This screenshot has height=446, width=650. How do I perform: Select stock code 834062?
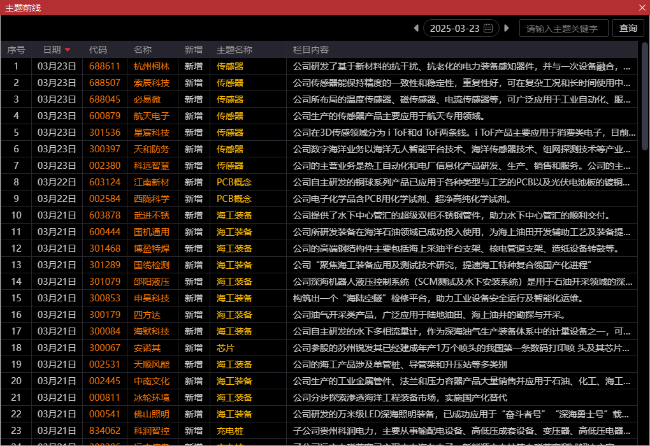coord(105,431)
